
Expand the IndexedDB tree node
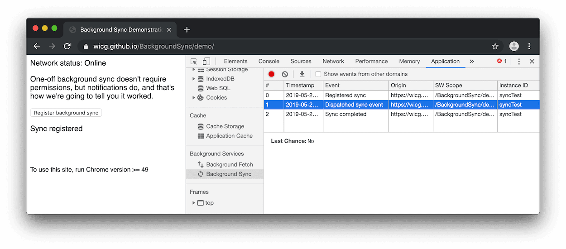194,79
